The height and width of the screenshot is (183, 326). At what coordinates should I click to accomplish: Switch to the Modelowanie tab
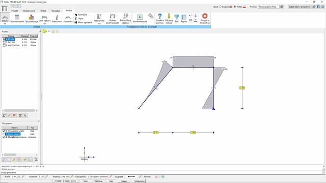tap(29, 11)
